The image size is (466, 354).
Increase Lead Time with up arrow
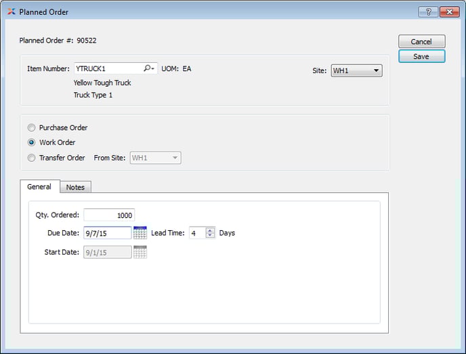coord(210,229)
